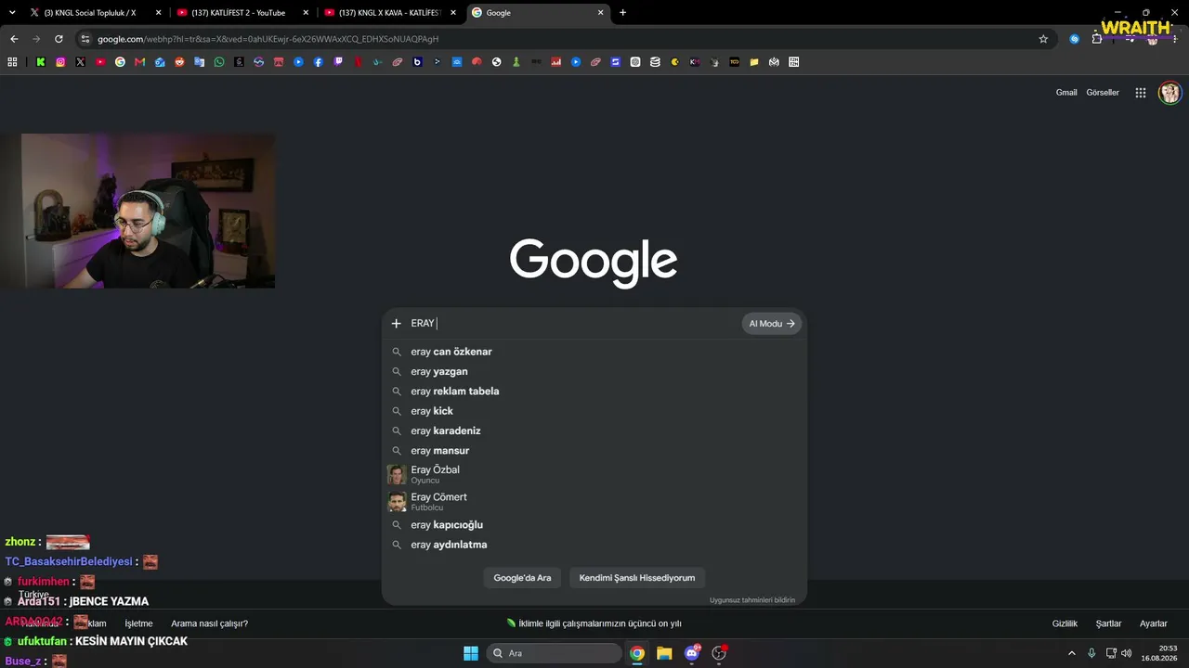Add attachment with the plus icon in search box

(396, 324)
